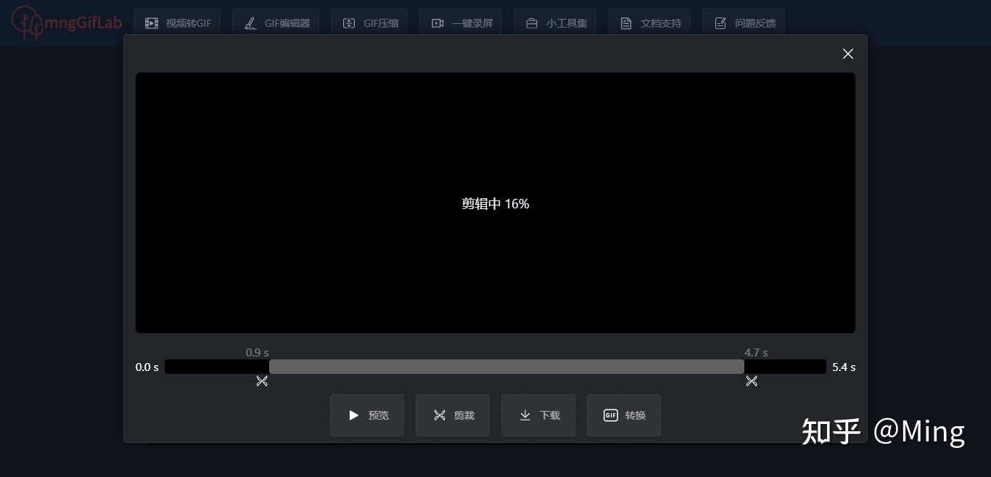Click the 0.0 s start time label
Viewport: 991px width, 477px height.
pyautogui.click(x=147, y=367)
